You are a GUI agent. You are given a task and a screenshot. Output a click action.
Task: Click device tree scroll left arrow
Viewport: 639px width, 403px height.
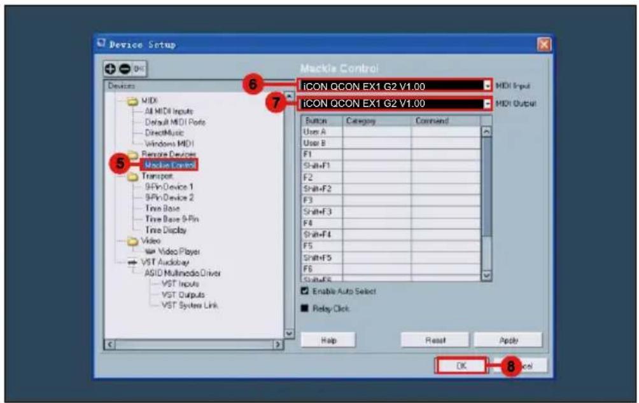109,345
